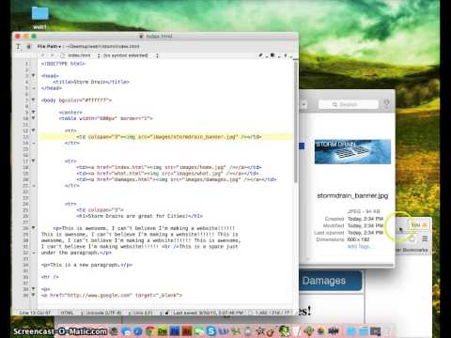Viewport: 451px width, 338px height.
Task: Click the Add Tags link in Finder preview
Action: click(x=359, y=246)
